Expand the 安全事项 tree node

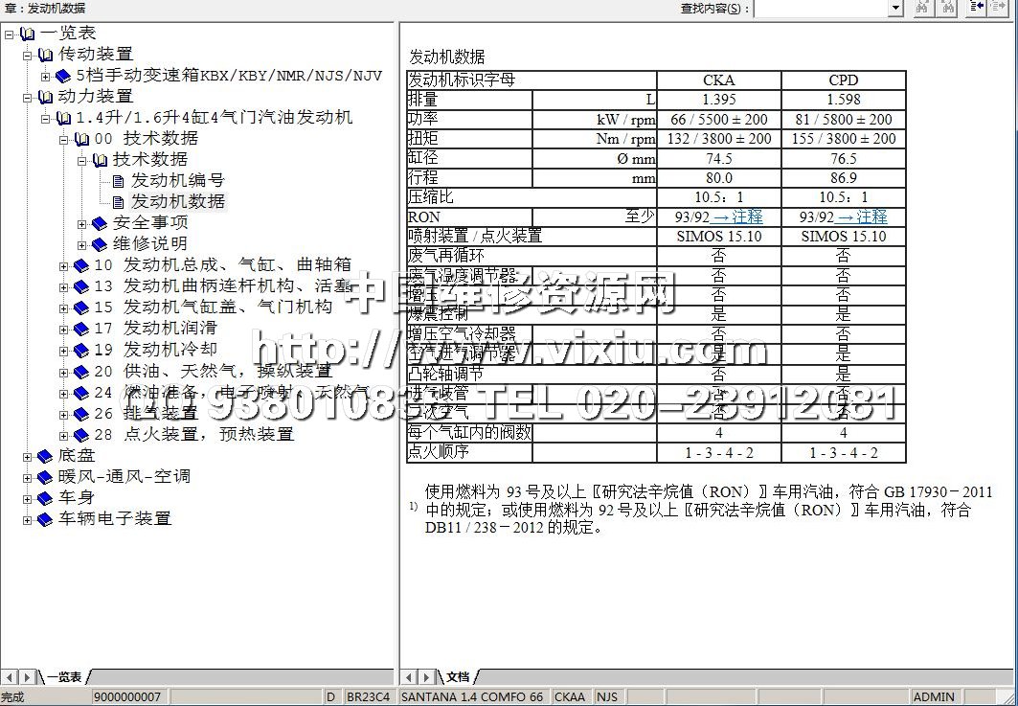coord(82,223)
